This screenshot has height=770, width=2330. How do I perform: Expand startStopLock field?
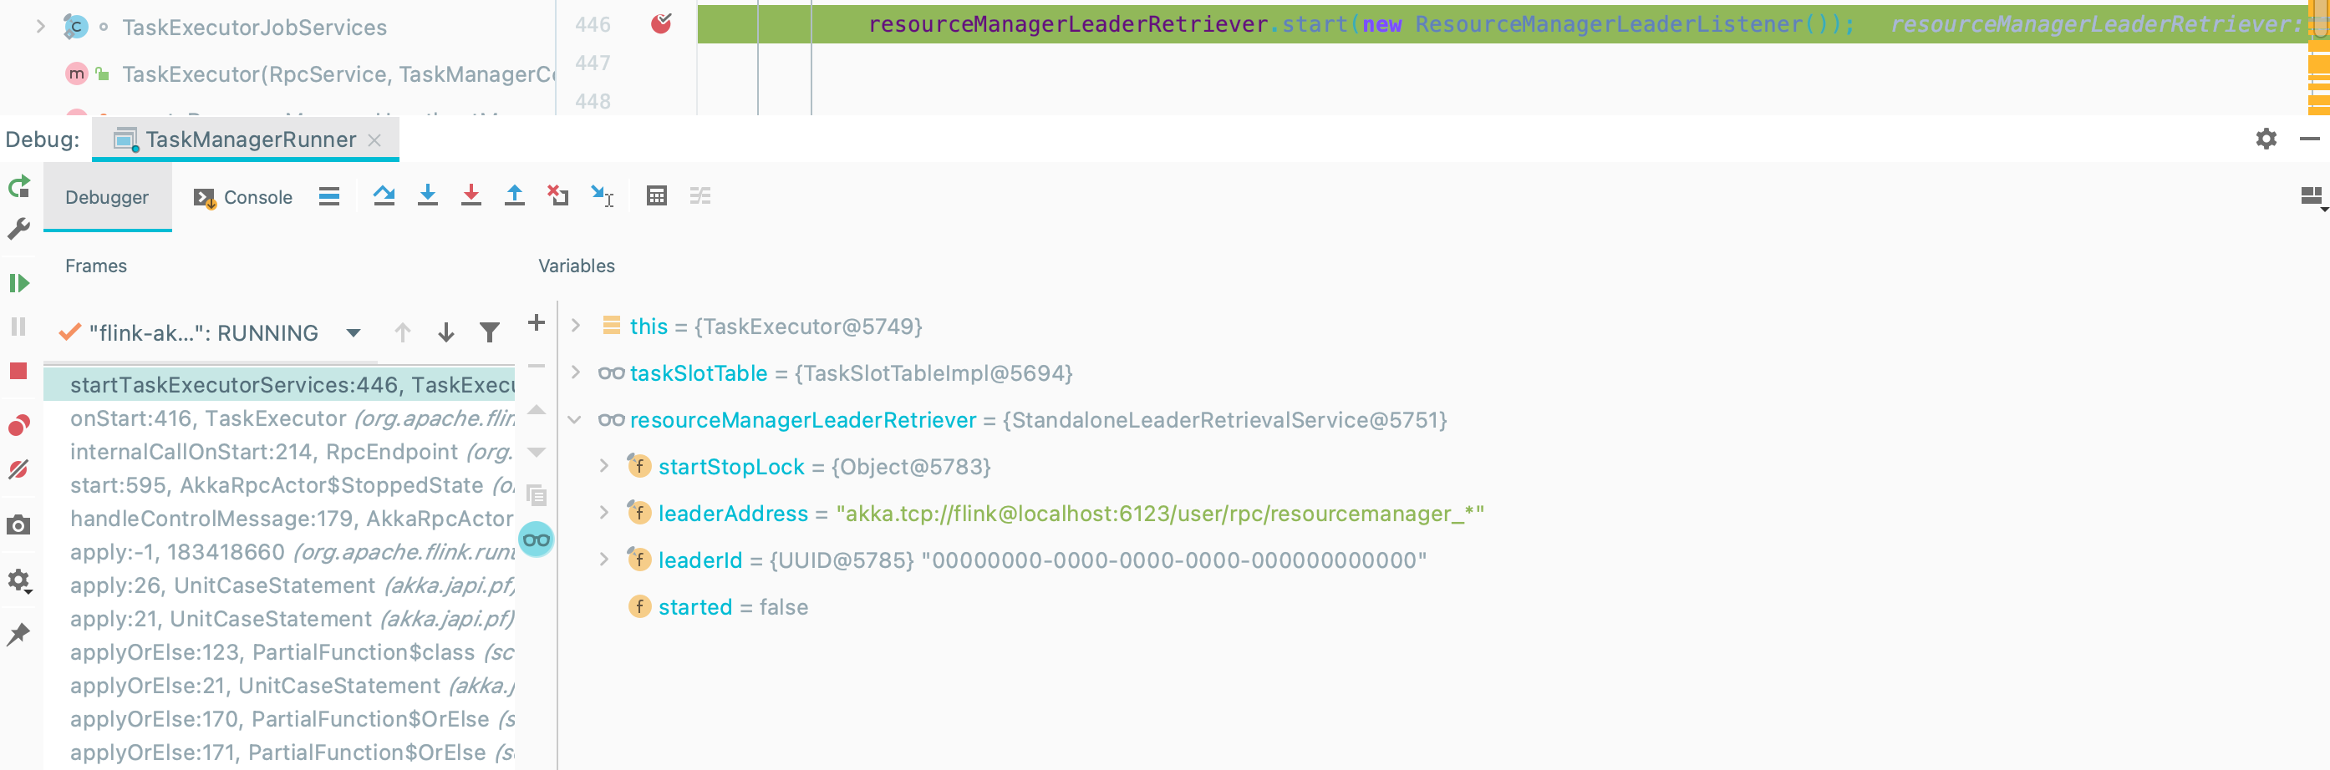pos(604,466)
